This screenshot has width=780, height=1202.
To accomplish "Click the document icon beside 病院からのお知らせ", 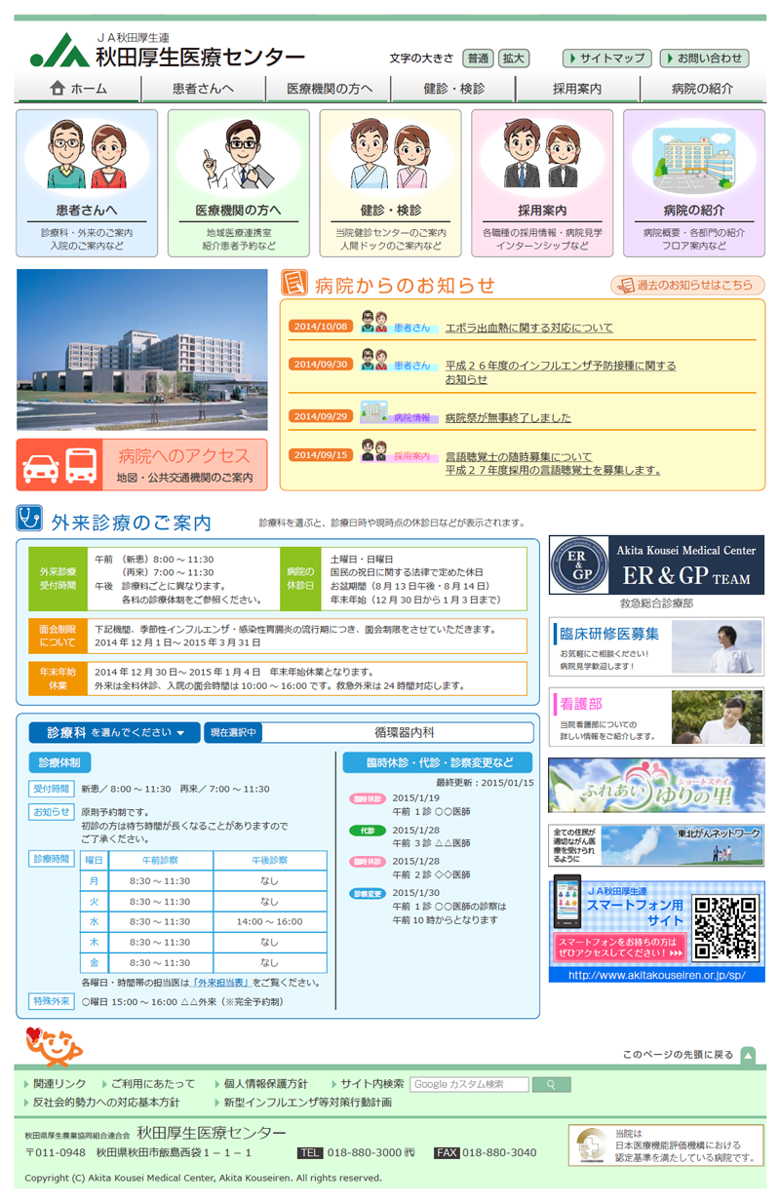I will coord(293,284).
